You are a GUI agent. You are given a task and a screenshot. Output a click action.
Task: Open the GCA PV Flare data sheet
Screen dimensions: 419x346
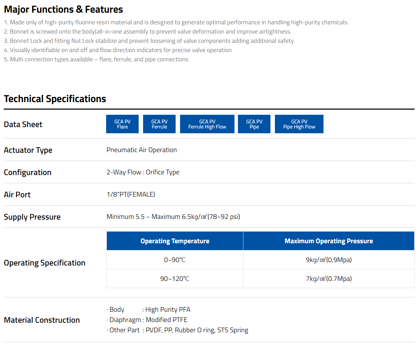(122, 124)
